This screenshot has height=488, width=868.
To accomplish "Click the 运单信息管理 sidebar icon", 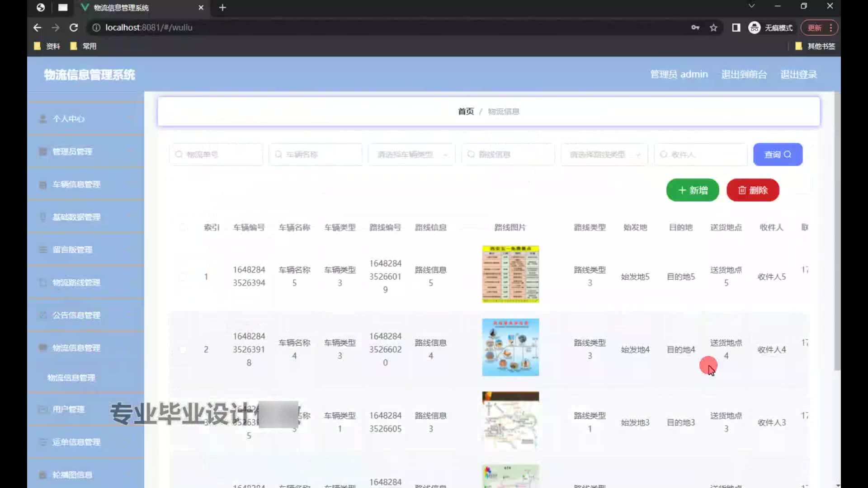I will click(43, 442).
